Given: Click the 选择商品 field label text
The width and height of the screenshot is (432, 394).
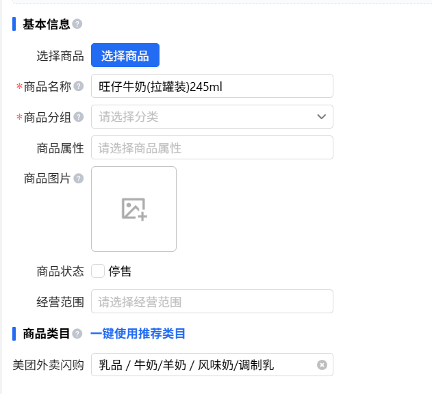Looking at the screenshot, I should (60, 55).
